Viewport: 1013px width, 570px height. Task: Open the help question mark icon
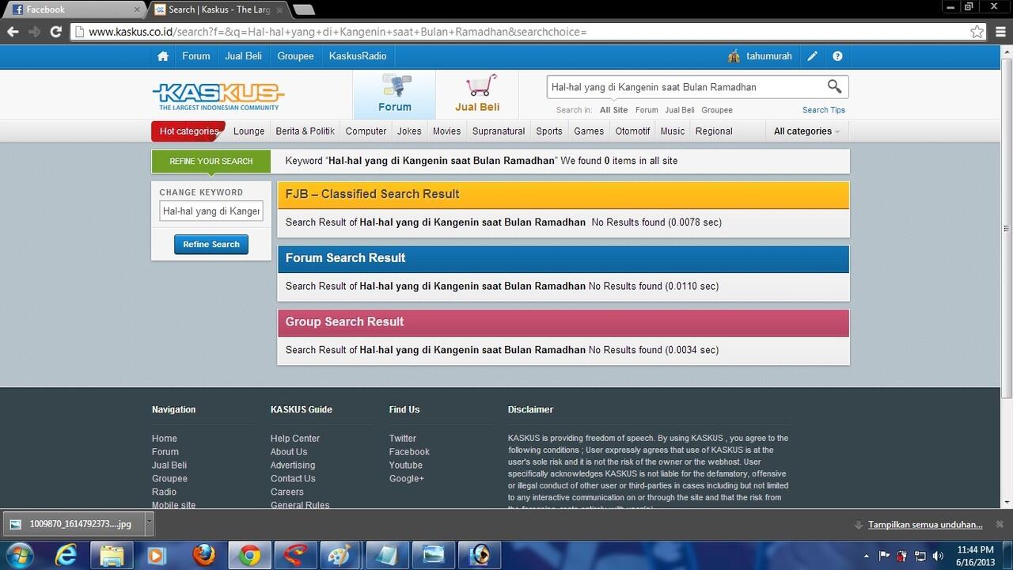point(837,56)
